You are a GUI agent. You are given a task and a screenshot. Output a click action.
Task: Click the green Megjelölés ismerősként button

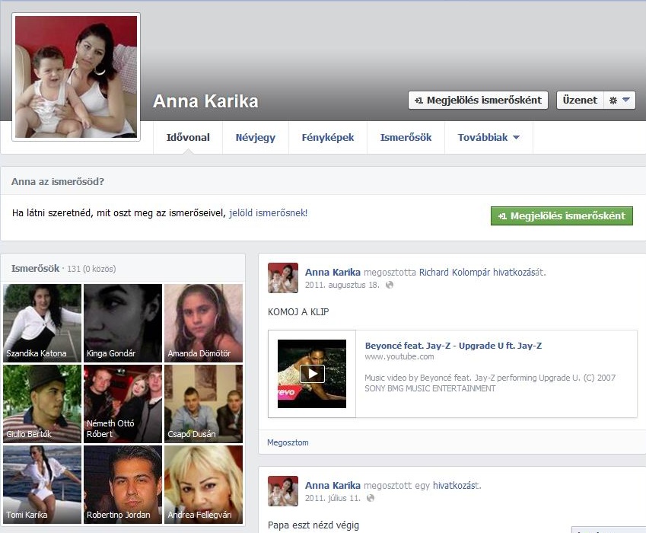562,216
